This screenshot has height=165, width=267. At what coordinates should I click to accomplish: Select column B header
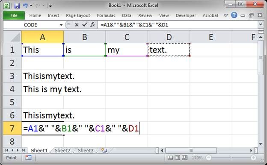point(85,37)
